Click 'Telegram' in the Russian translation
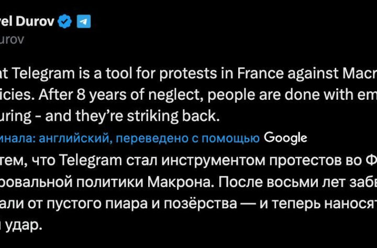The height and width of the screenshot is (248, 377). 91,160
